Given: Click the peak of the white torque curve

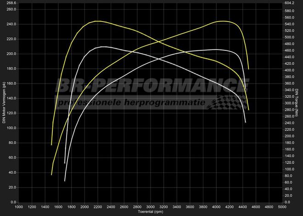Looking at the screenshot, I should click(x=103, y=47).
